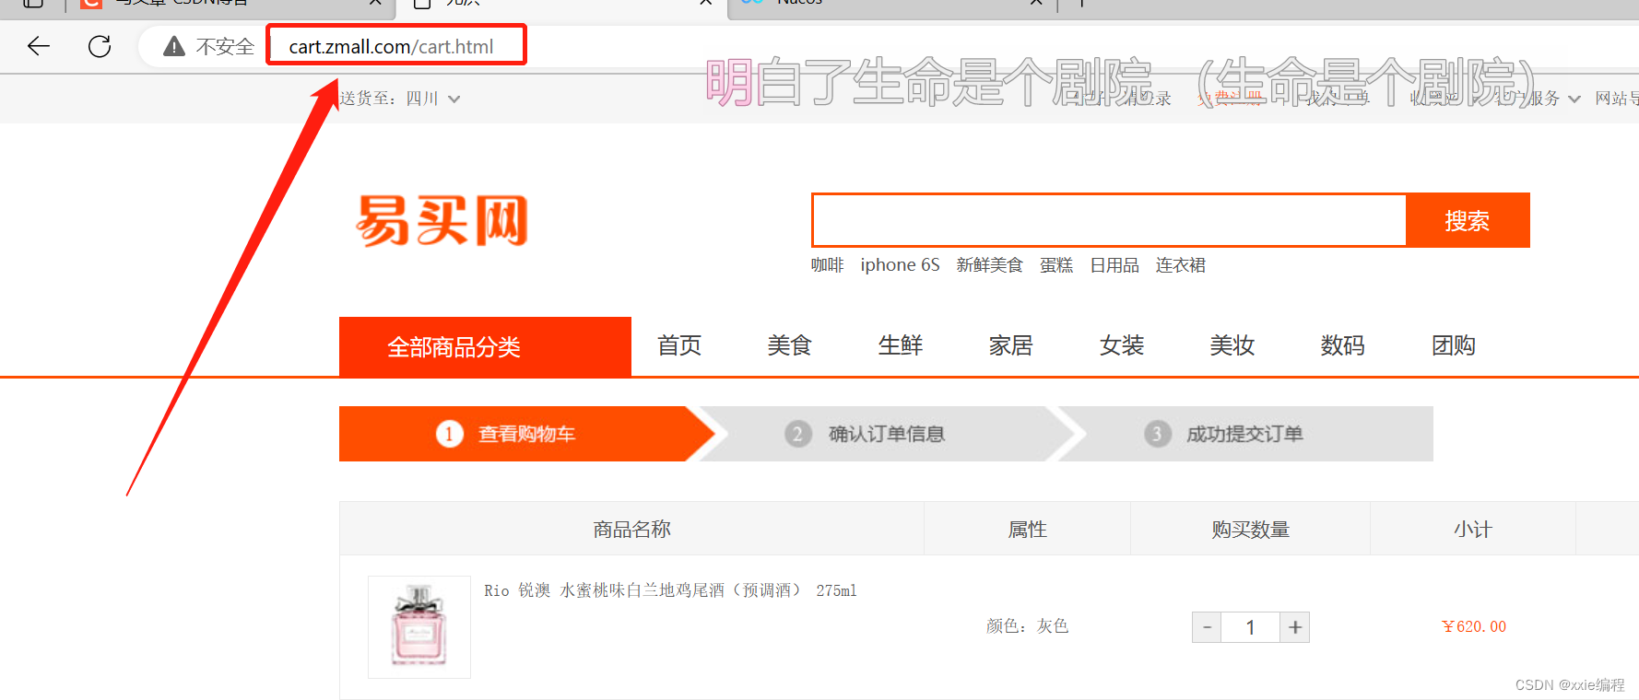This screenshot has height=700, width=1639.
Task: Open the 家居 nav item
Action: tap(1011, 345)
